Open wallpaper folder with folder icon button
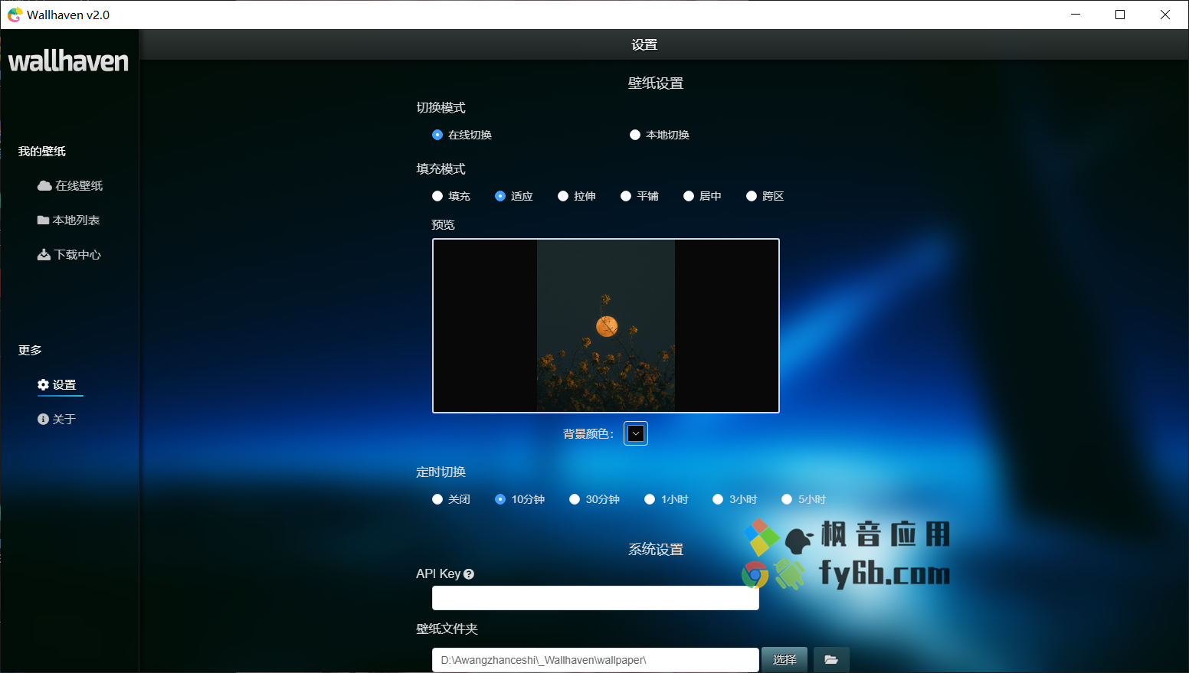The height and width of the screenshot is (673, 1189). click(831, 659)
